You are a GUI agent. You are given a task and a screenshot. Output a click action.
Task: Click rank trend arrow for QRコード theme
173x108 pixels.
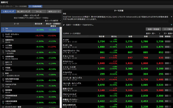pyautogui.click(x=3, y=64)
